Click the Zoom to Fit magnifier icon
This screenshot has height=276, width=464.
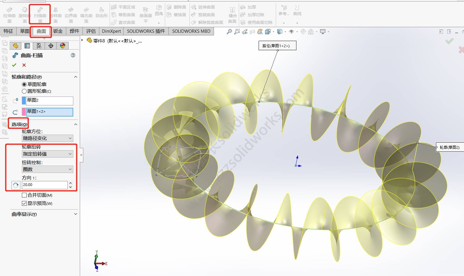[229, 32]
